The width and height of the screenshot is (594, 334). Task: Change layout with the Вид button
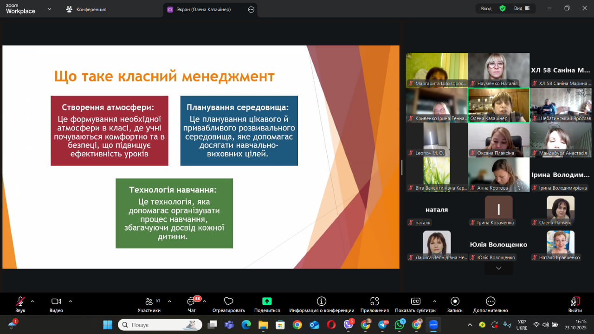[x=521, y=8]
